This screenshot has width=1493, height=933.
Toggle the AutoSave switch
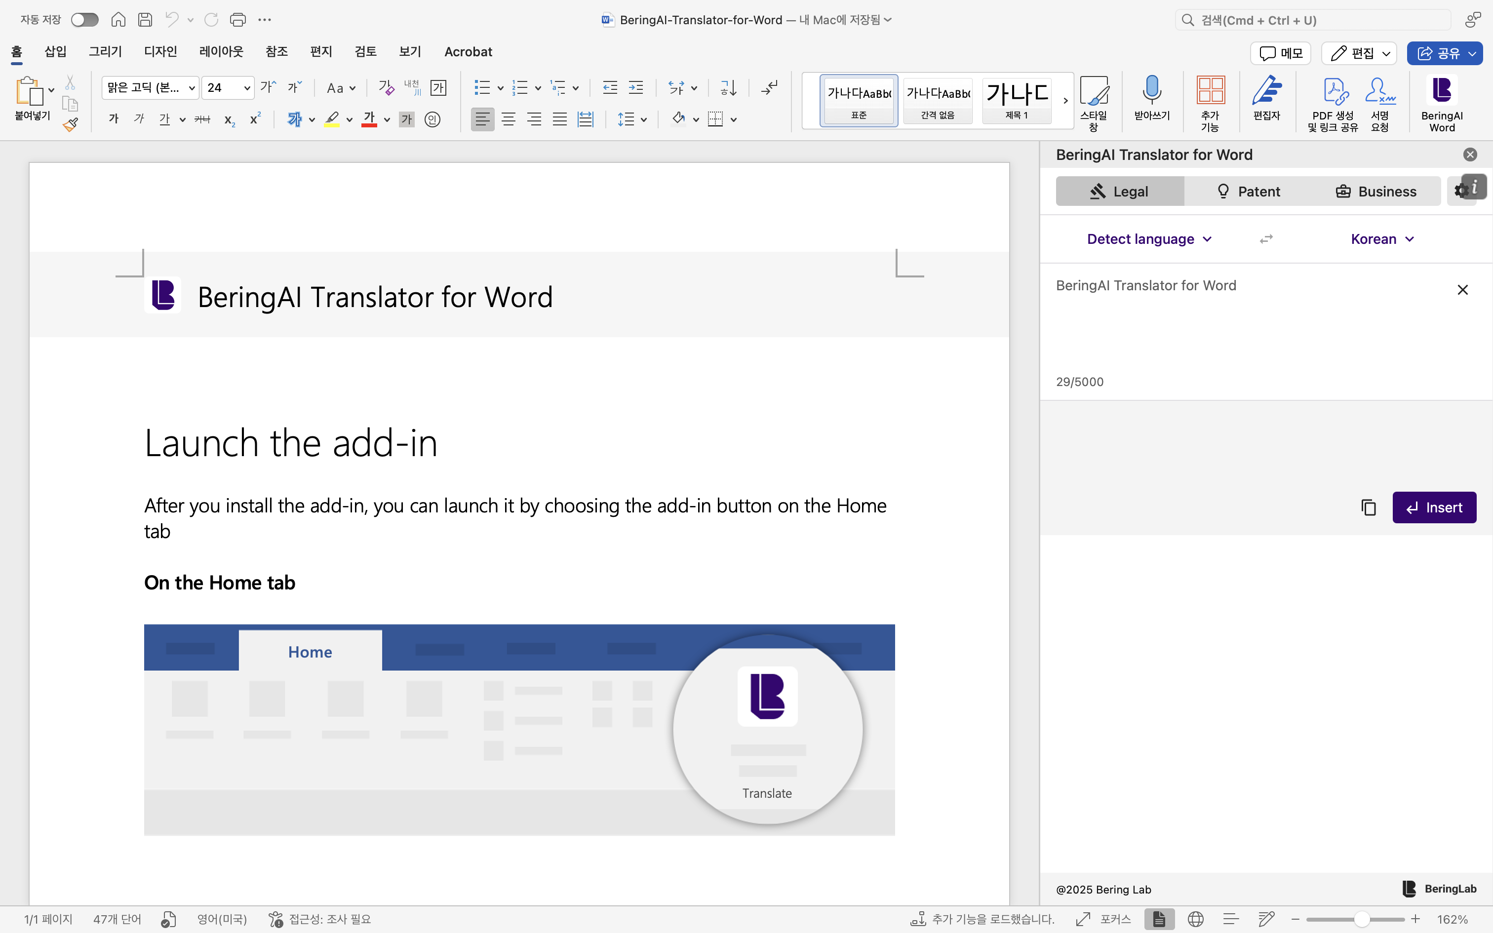point(84,20)
